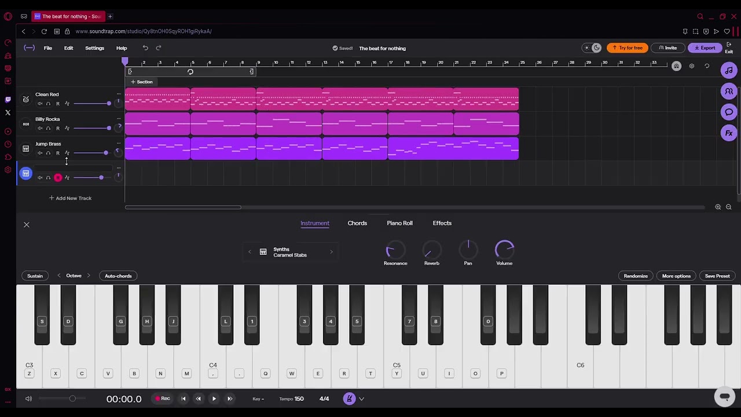Open the music loops library panel

(729, 71)
